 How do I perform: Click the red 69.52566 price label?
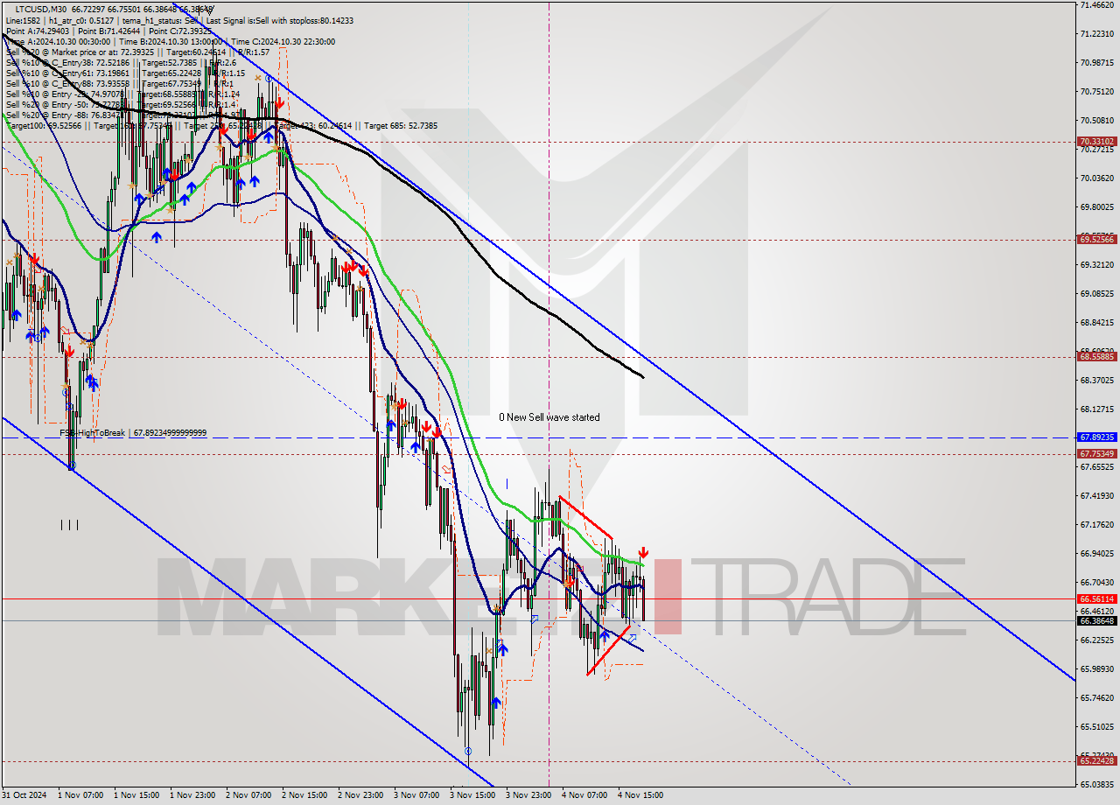[1097, 239]
